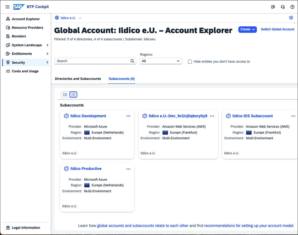Expand System Landscape submenu arrow
The height and width of the screenshot is (235, 298).
[47, 45]
